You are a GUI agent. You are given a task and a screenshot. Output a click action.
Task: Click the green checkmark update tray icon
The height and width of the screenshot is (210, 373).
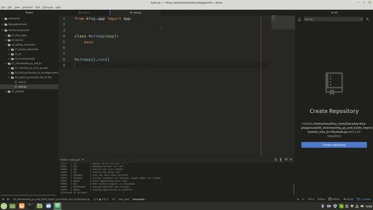click(x=341, y=206)
